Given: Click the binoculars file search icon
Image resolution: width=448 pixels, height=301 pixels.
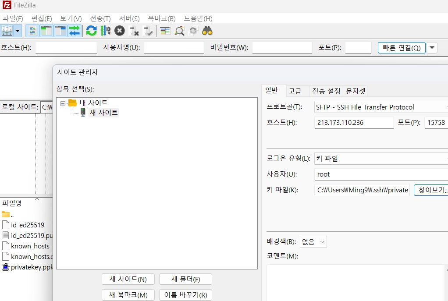Looking at the screenshot, I should (x=207, y=31).
